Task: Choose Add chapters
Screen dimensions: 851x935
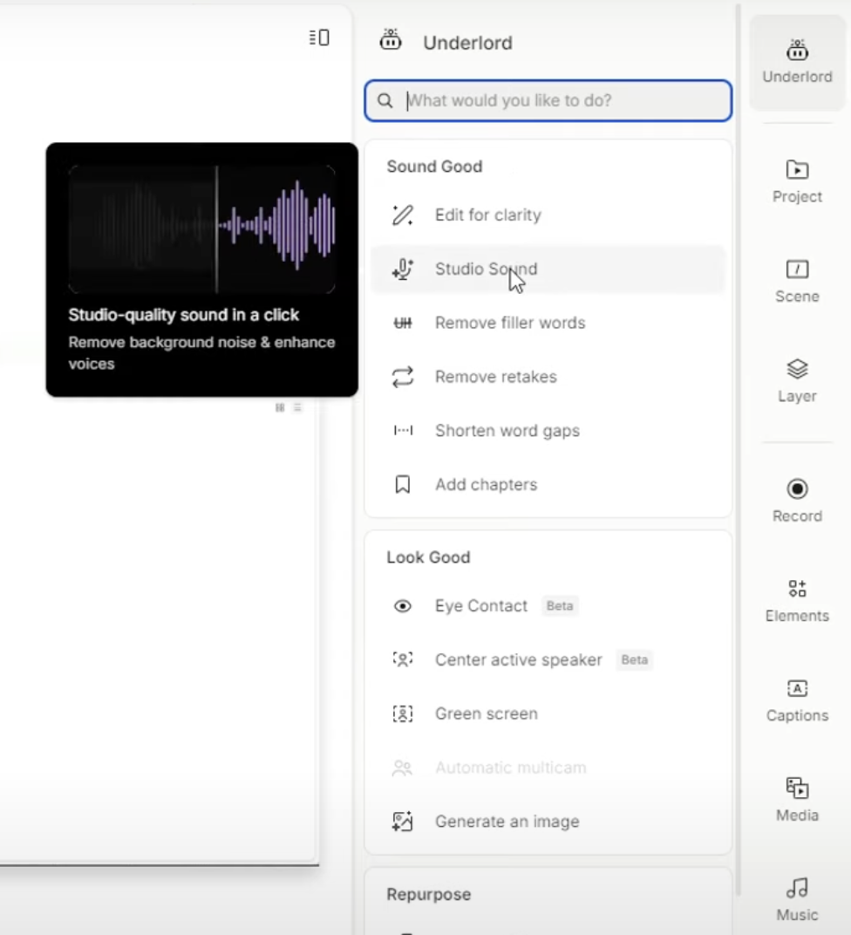Action: [548, 484]
